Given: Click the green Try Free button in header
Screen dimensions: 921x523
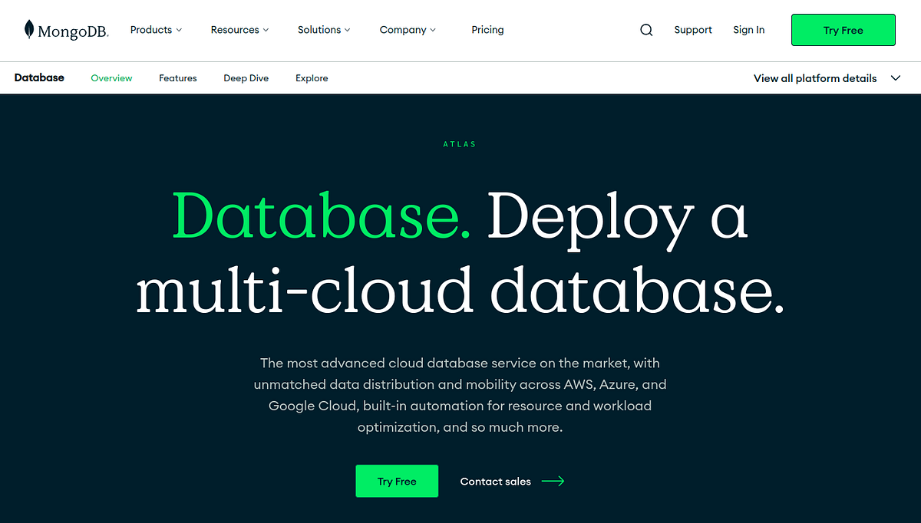Looking at the screenshot, I should click(843, 29).
